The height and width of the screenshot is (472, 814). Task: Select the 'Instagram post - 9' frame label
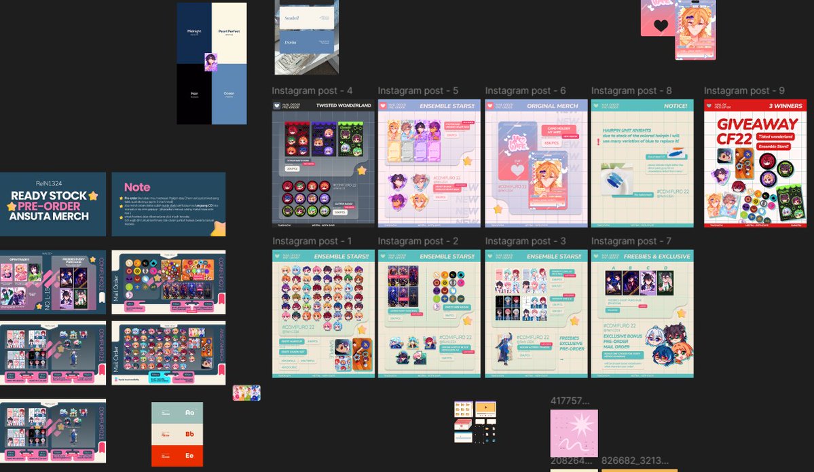point(744,91)
